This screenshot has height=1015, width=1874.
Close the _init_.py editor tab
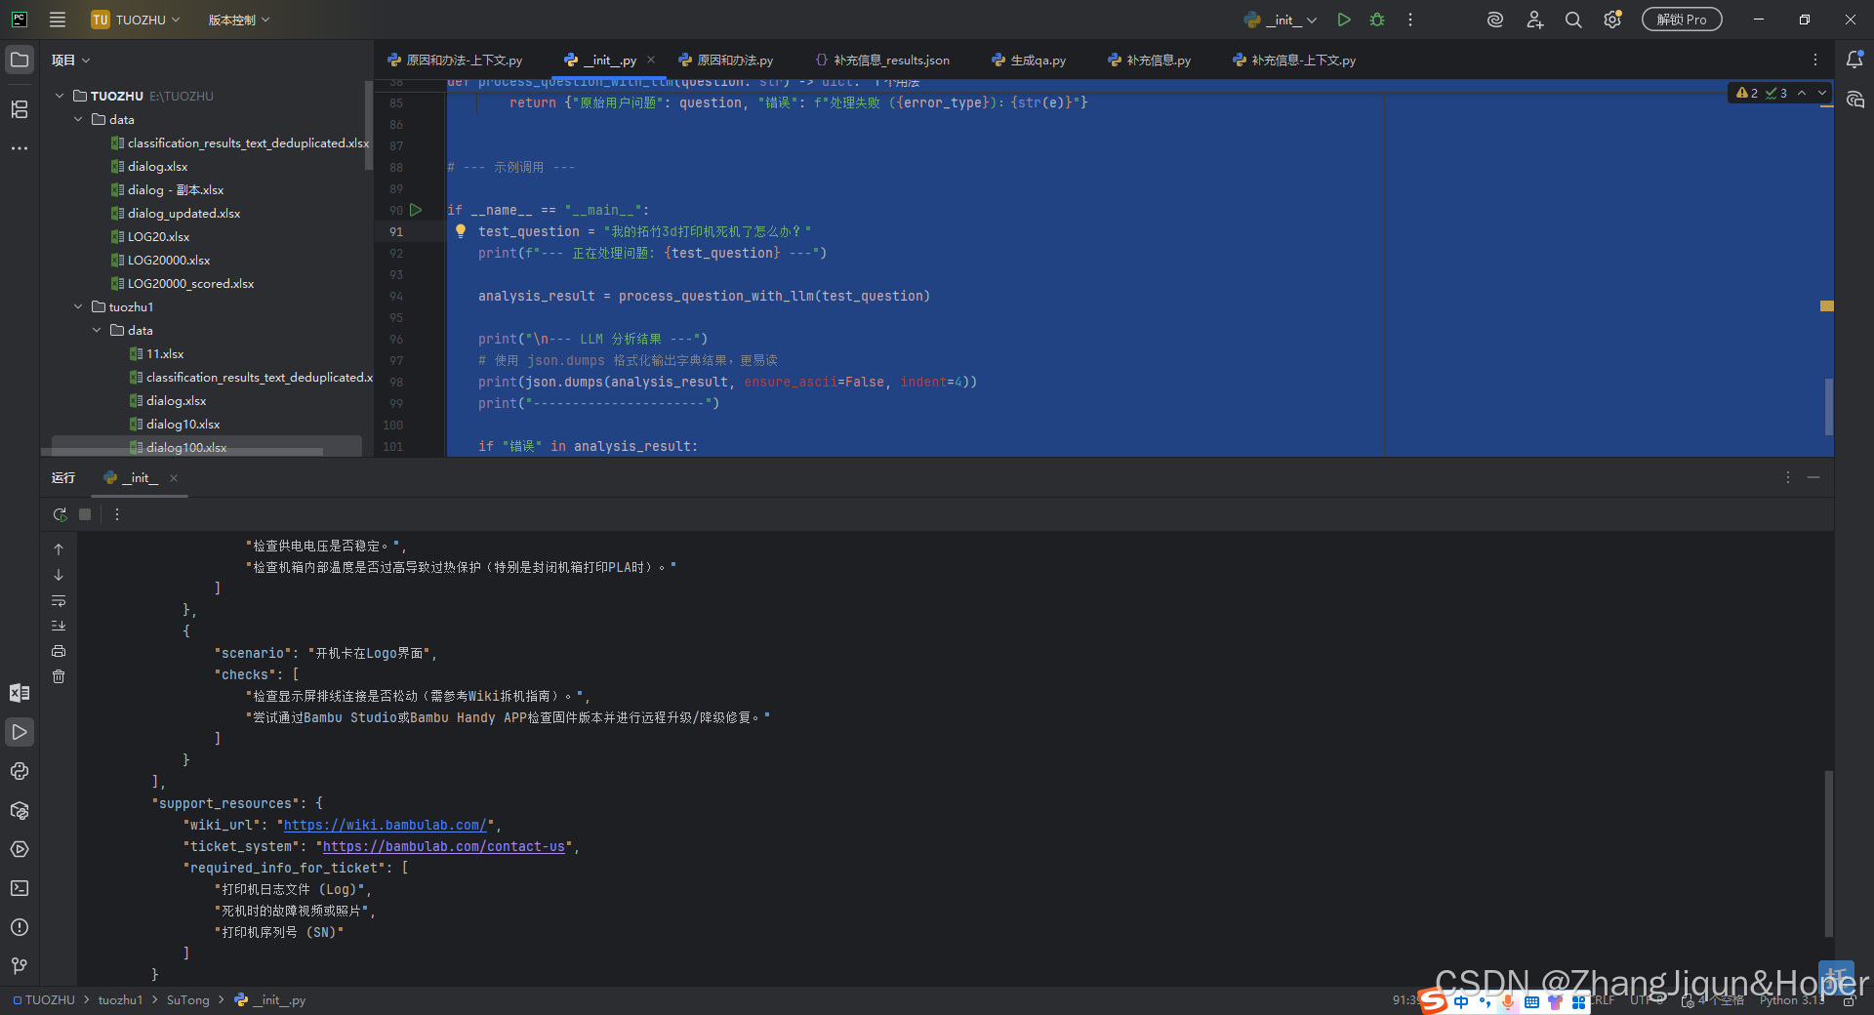pos(651,61)
